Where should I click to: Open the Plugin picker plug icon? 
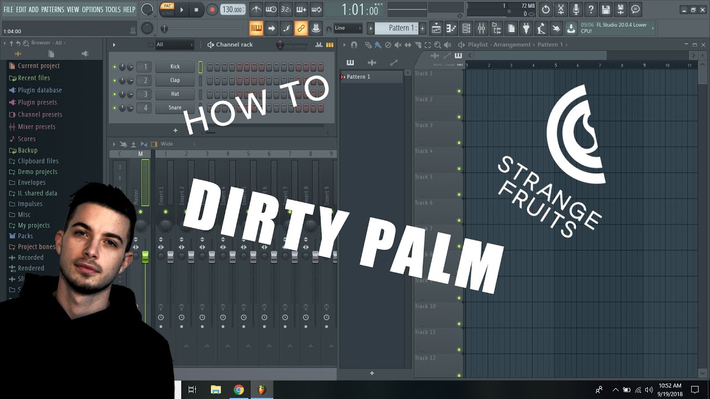[x=526, y=28]
